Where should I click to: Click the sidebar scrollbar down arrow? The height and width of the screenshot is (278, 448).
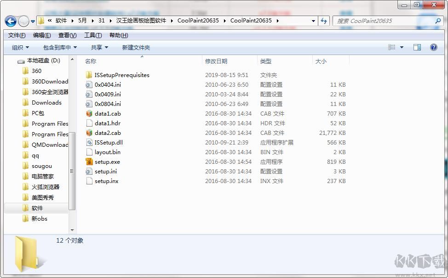tap(72, 230)
